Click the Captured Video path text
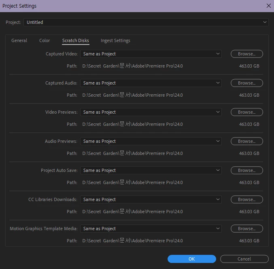274x269 pixels. [x=132, y=66]
